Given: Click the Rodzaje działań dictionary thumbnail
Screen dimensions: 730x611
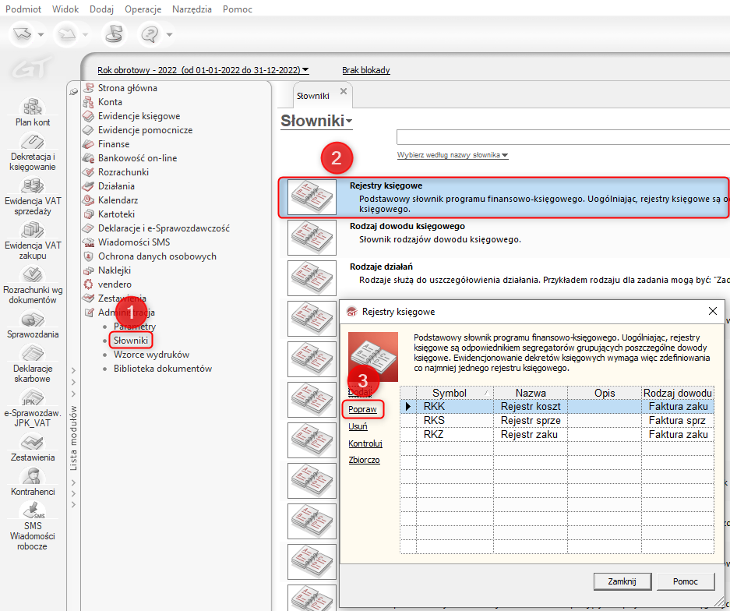Looking at the screenshot, I should click(312, 278).
